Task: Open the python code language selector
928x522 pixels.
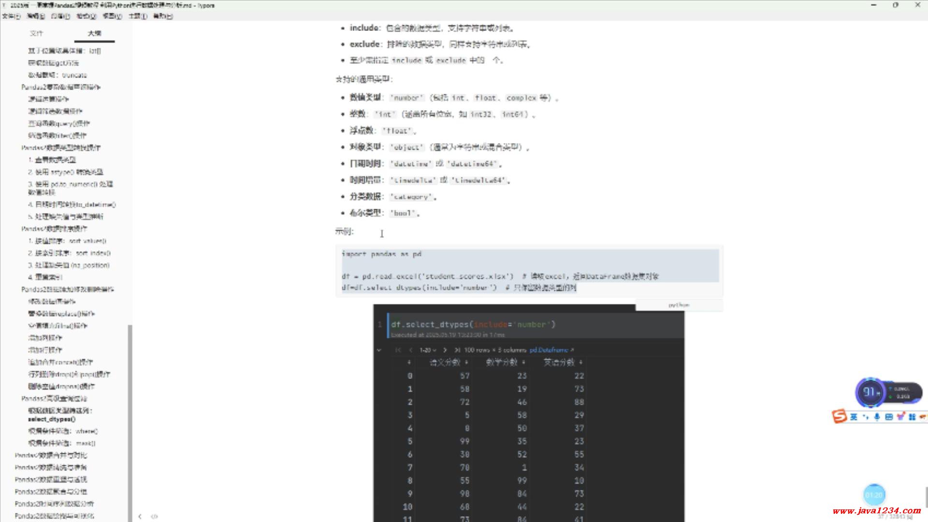Action: click(x=679, y=305)
